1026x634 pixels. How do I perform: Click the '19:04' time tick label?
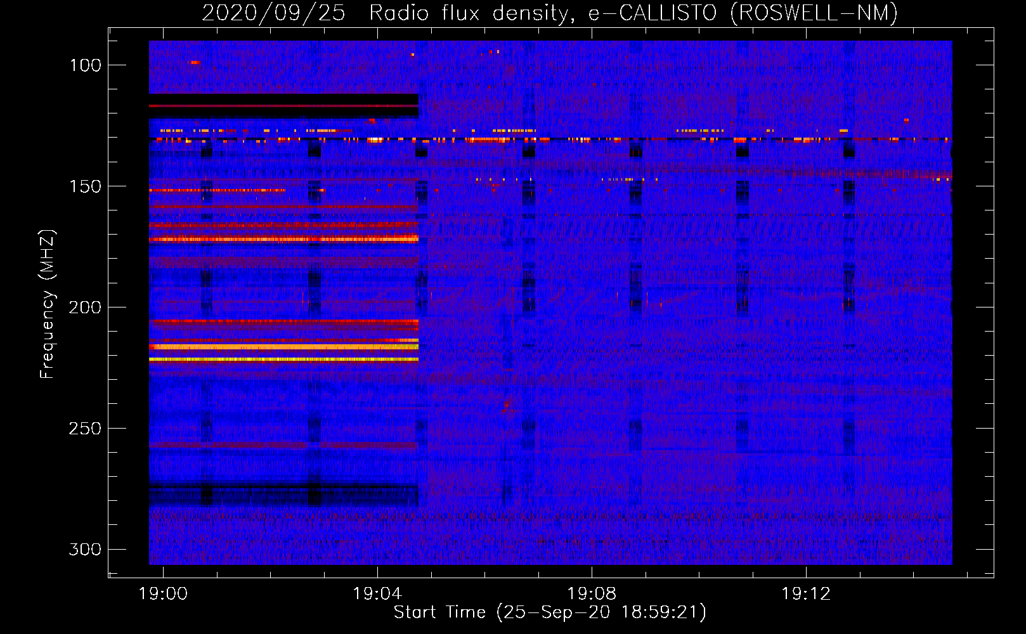click(x=377, y=594)
